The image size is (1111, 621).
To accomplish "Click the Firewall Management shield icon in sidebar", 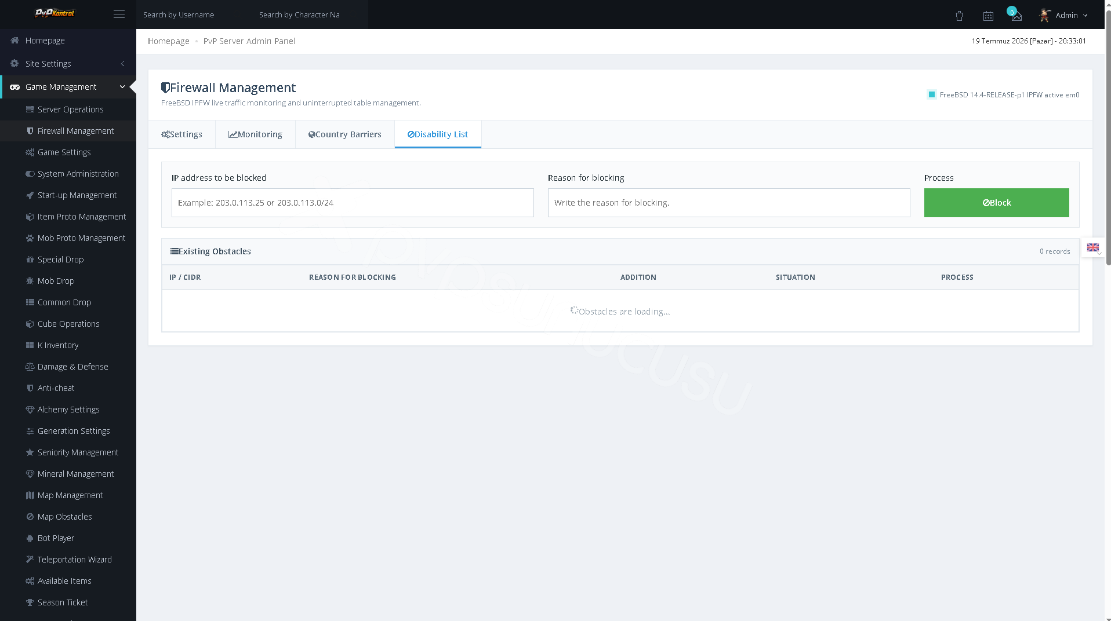I will coord(30,131).
